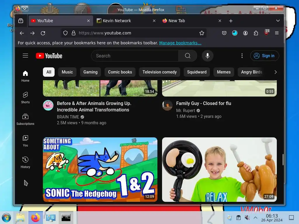The width and height of the screenshot is (299, 224).
Task: Open Family Guy - Closed for flu title
Action: (204, 104)
